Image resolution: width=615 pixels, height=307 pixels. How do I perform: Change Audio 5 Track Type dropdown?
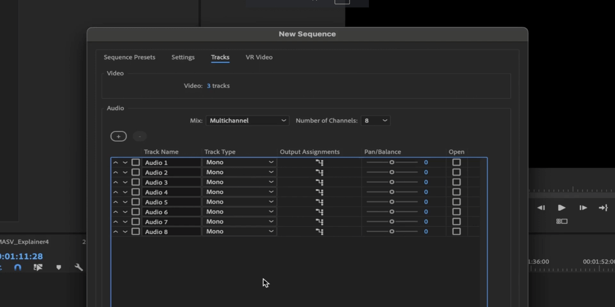pos(240,202)
